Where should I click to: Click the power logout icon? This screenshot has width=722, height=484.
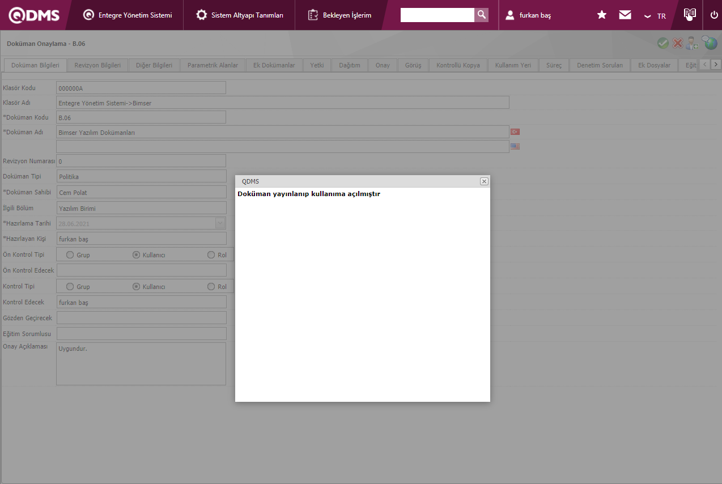tap(713, 15)
